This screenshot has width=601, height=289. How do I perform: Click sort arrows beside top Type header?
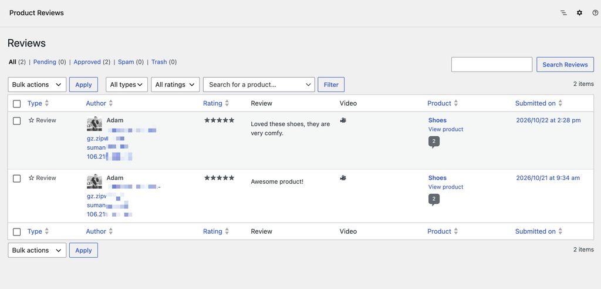47,103
